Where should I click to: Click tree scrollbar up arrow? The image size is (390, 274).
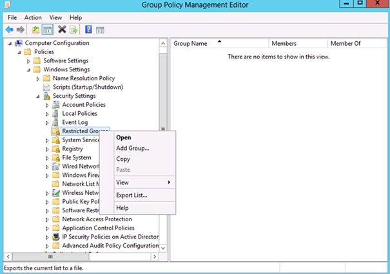click(163, 44)
